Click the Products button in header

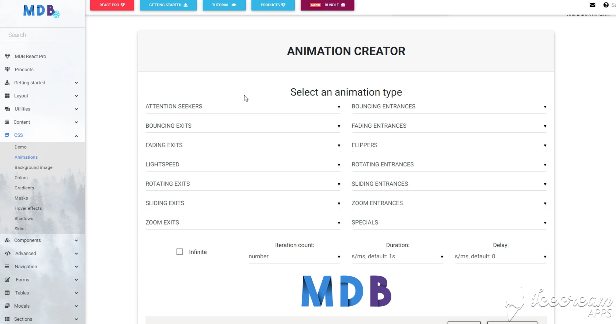(273, 5)
